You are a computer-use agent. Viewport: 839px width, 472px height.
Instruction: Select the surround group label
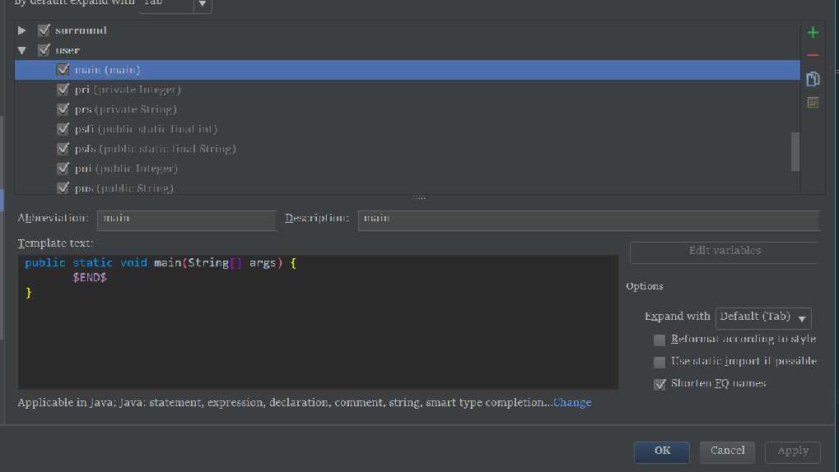[81, 30]
